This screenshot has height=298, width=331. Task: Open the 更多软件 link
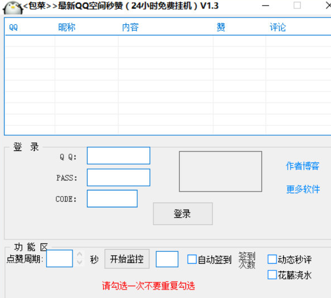(x=303, y=189)
